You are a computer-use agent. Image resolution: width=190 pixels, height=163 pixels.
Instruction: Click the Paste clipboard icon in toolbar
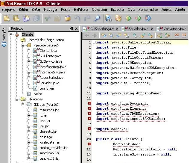click(68, 19)
